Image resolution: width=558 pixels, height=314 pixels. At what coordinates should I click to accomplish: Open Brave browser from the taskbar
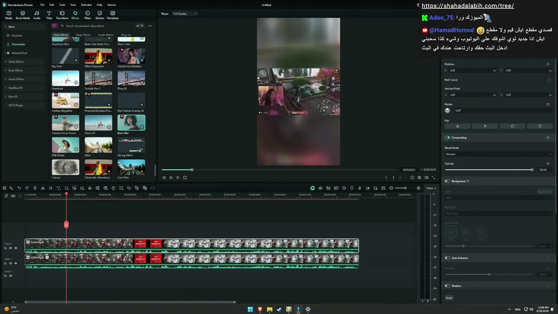click(260, 309)
